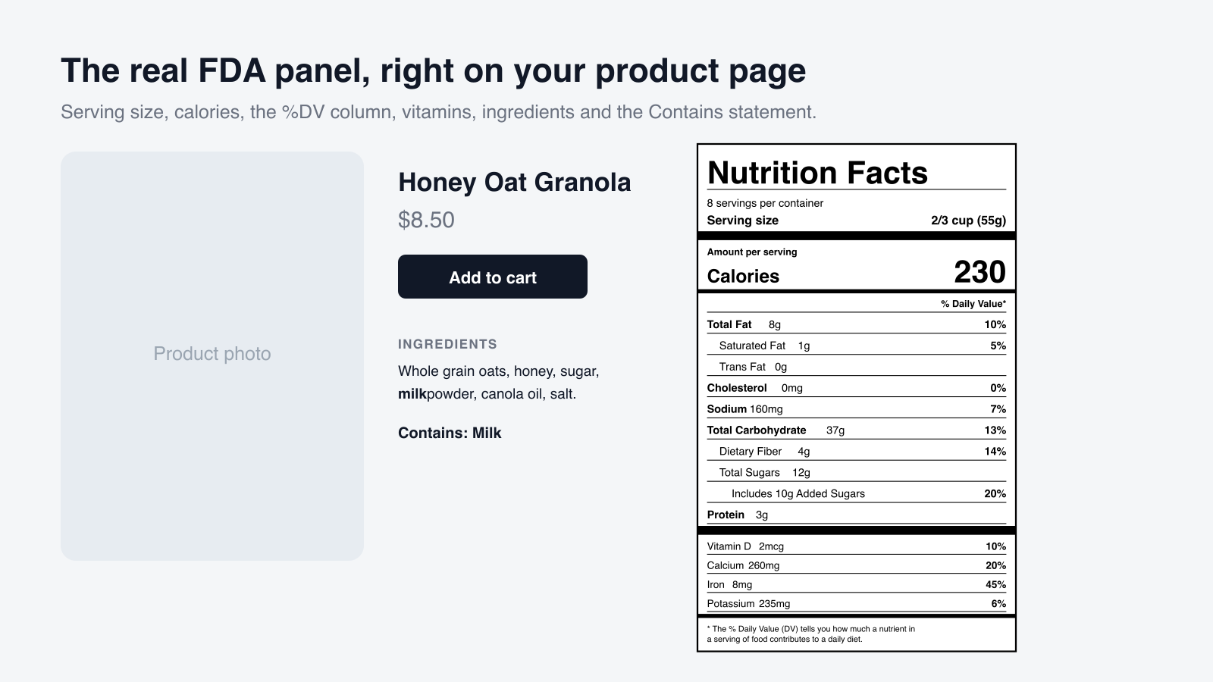Select the Total Fat 8g row
The image size is (1213, 682).
(857, 324)
